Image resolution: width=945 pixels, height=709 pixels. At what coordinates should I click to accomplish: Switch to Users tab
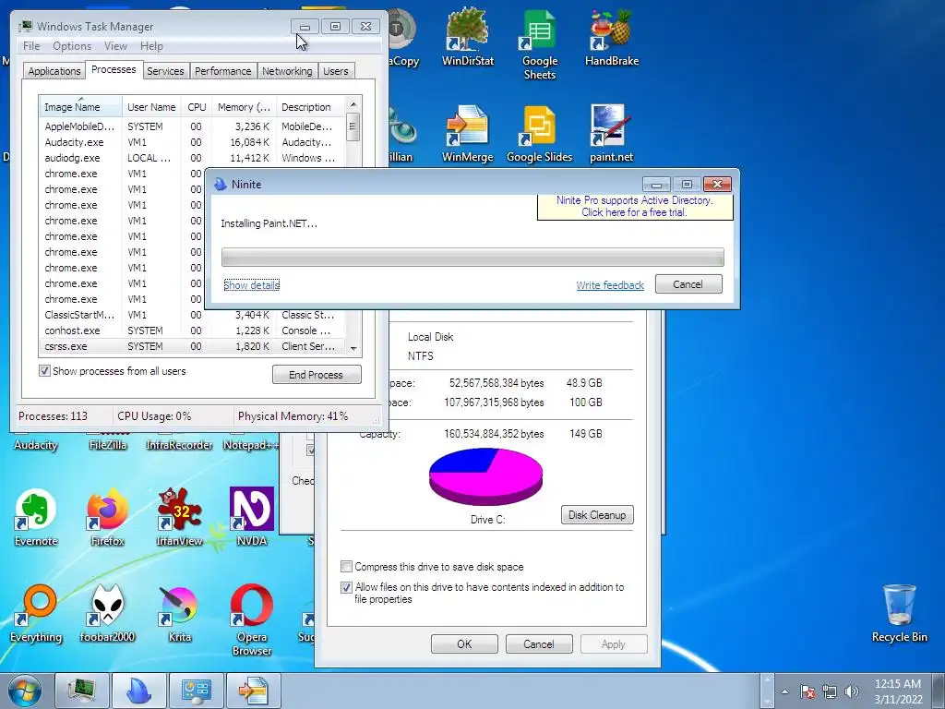(335, 71)
